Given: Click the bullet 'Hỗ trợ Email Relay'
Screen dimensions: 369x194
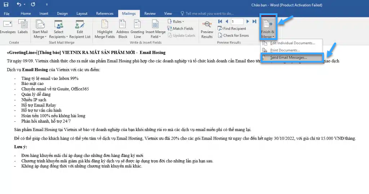Looking at the screenshot, I should coord(39,105).
